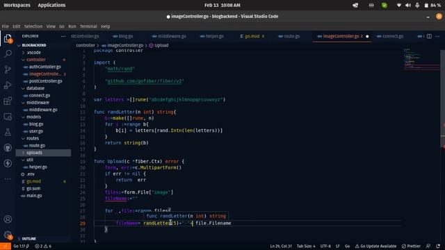Viewport: 445px width, 250px height.
Task: Switch to the route.go tab
Action: tap(289, 36)
